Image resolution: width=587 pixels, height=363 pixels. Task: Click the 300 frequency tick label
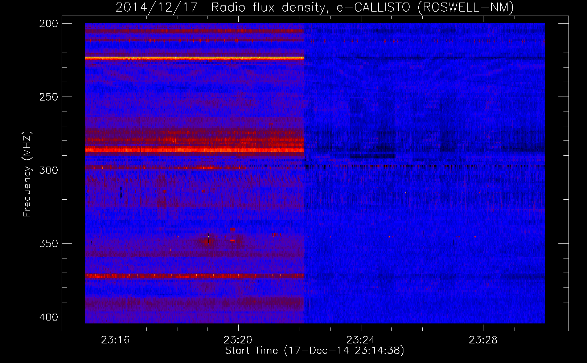[48, 170]
